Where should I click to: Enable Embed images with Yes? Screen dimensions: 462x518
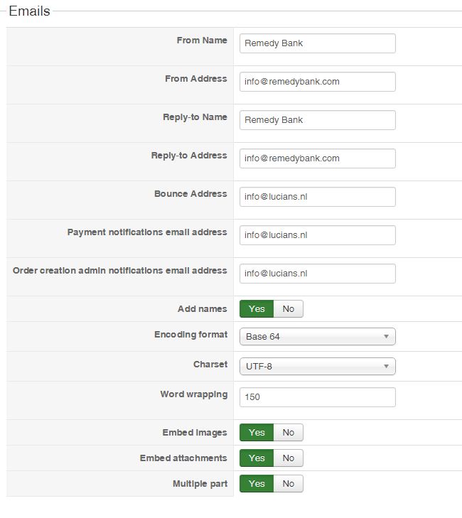point(257,433)
